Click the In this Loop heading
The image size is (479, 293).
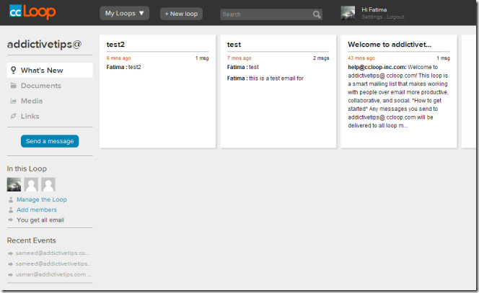[x=27, y=168]
